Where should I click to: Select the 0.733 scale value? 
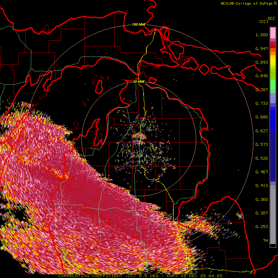point(262,103)
